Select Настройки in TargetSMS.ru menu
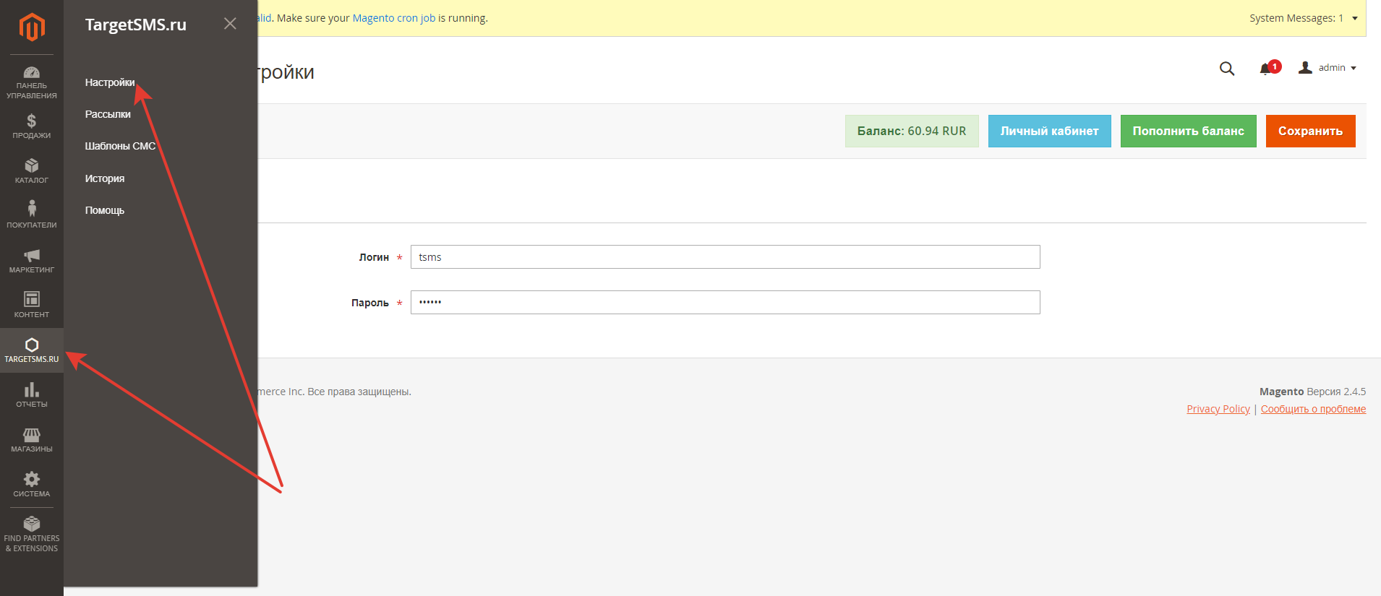This screenshot has height=596, width=1381. click(110, 82)
